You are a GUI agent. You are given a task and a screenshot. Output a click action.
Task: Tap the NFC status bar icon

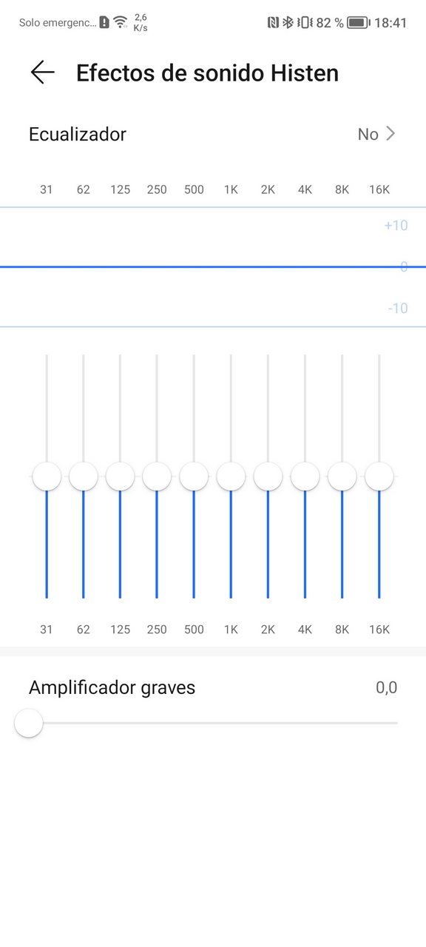point(274,22)
